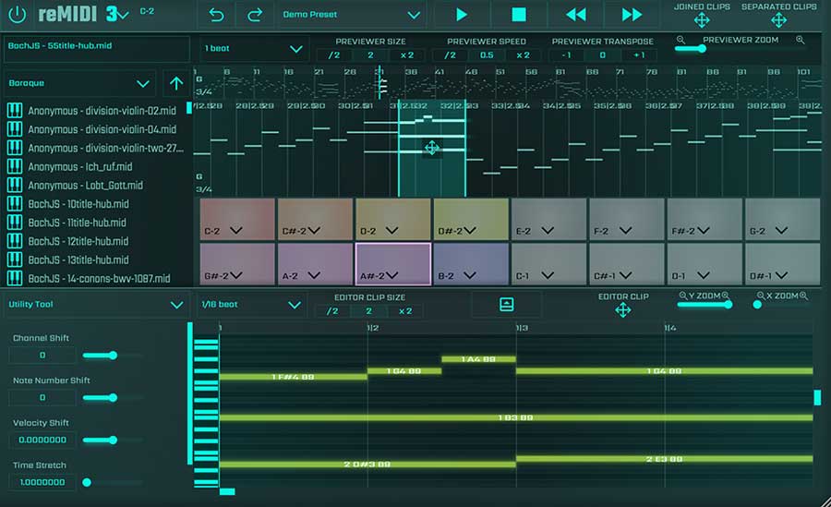The width and height of the screenshot is (831, 507).
Task: Select BachJS - 10title-hub.mid file
Action: click(78, 204)
